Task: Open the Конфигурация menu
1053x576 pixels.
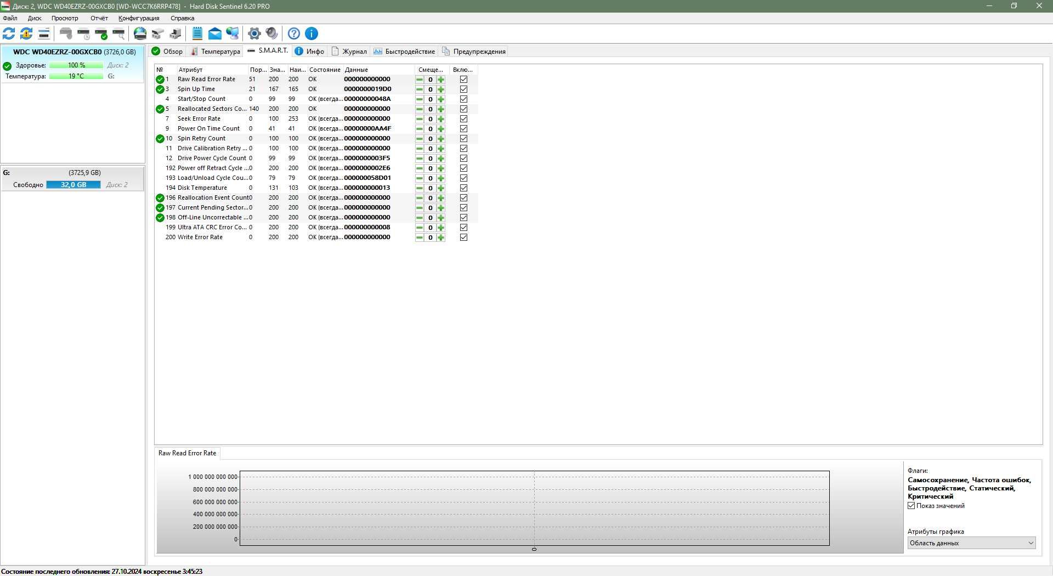Action: [x=139, y=18]
